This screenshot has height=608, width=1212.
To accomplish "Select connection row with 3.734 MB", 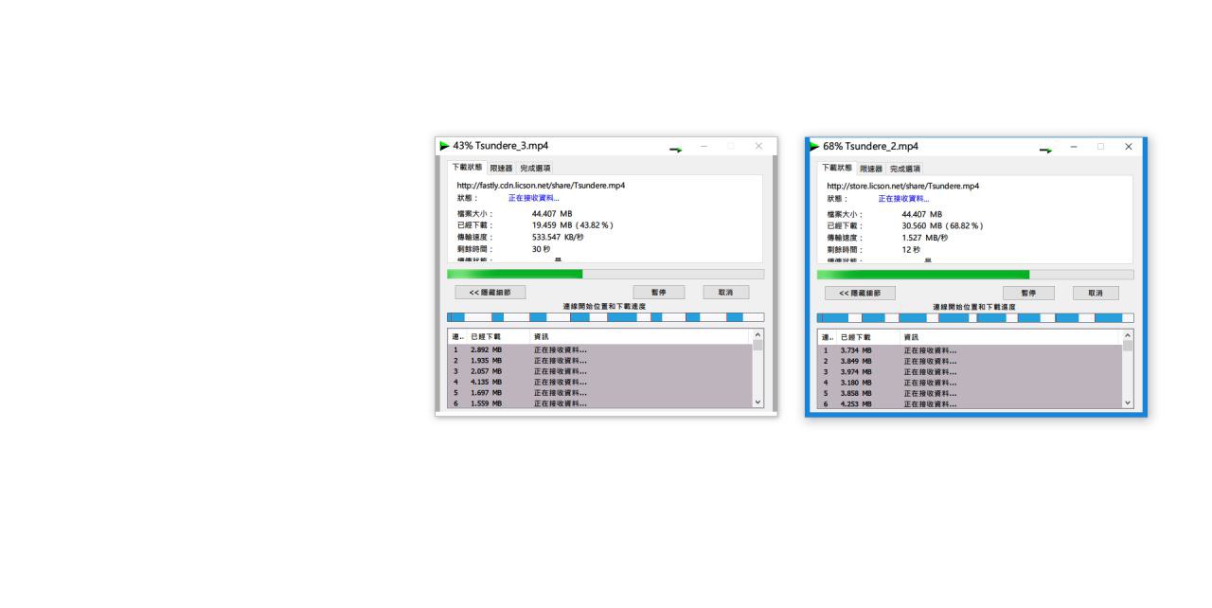I will click(970, 350).
